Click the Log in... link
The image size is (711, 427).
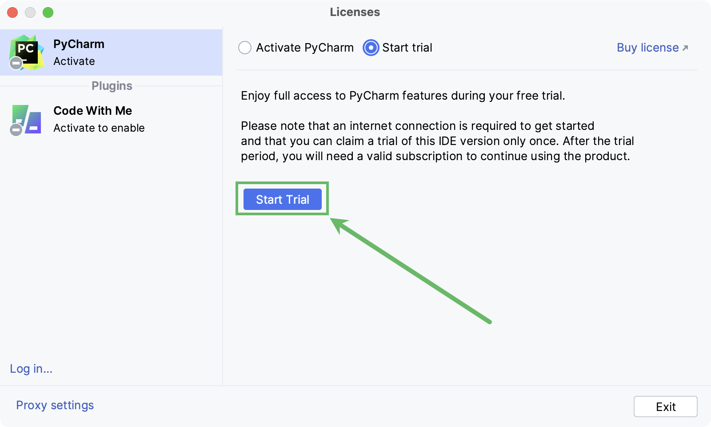pyautogui.click(x=31, y=369)
